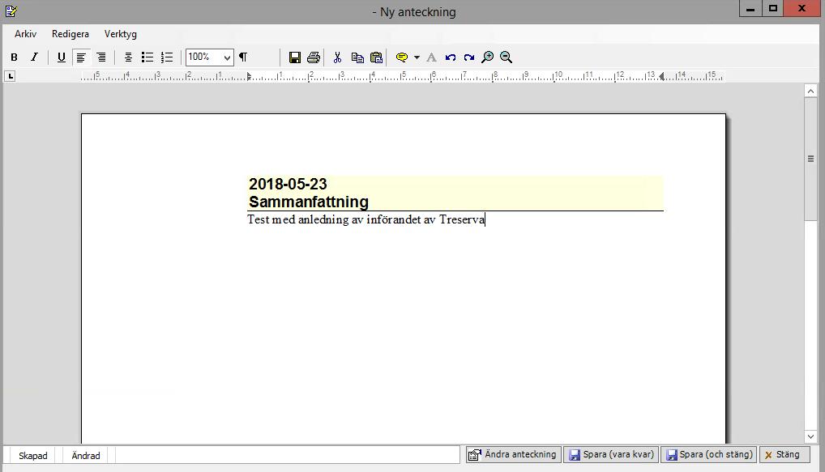Click the note application icon in title bar
This screenshot has width=825, height=472.
(11, 11)
